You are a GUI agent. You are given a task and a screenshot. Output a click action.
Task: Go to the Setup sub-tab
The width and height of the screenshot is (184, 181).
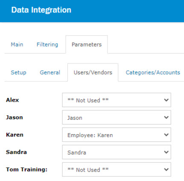(18, 72)
